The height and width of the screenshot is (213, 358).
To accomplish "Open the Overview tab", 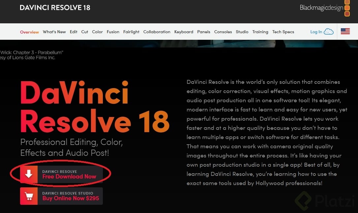I will pos(29,32).
